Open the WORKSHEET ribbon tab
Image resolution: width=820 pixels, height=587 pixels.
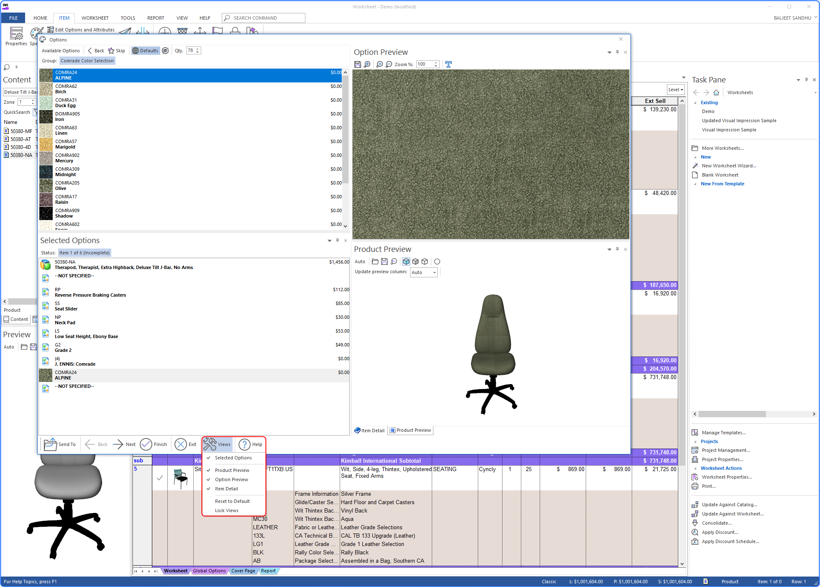click(x=95, y=18)
